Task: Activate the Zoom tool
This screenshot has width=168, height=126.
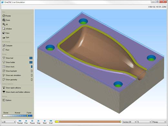Action: click(x=6, y=20)
